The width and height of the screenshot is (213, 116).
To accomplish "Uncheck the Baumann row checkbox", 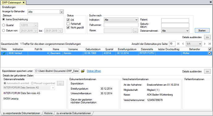I will tap(210, 53).
